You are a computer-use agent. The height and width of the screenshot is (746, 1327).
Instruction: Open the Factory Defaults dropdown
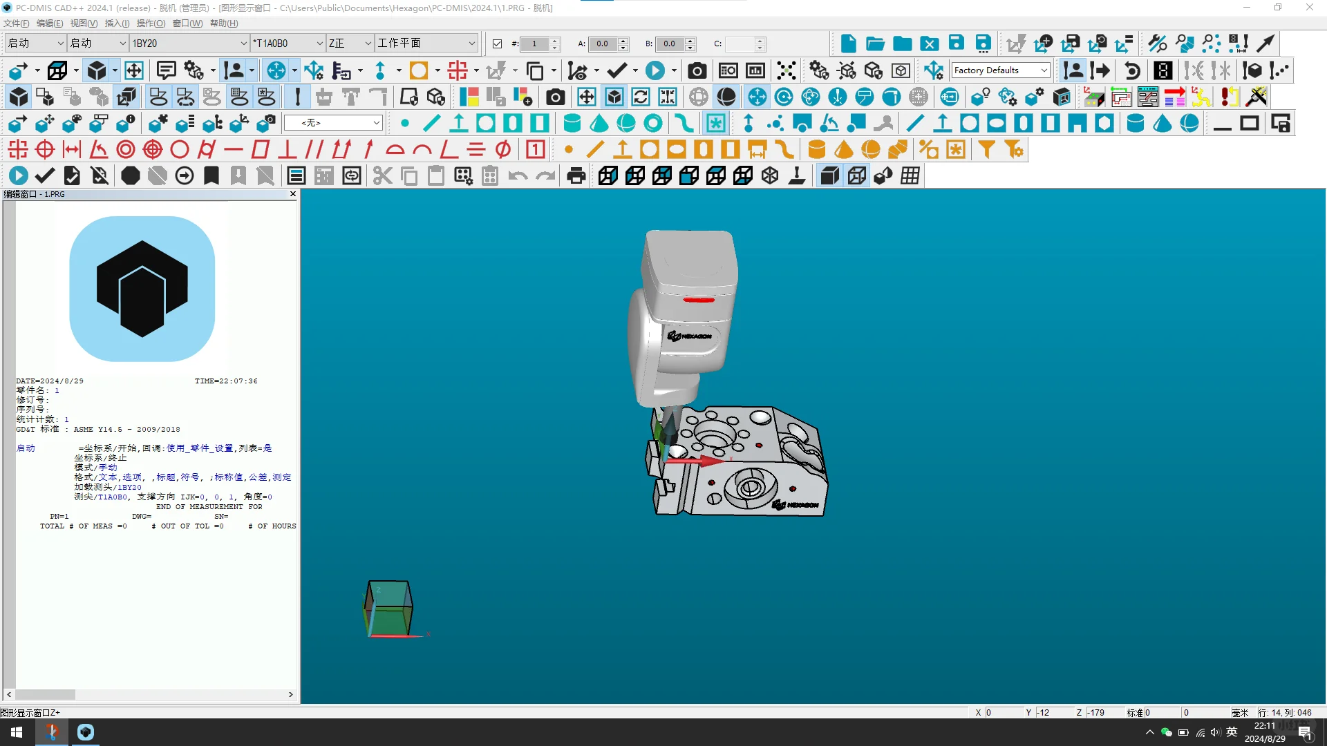pos(1044,70)
